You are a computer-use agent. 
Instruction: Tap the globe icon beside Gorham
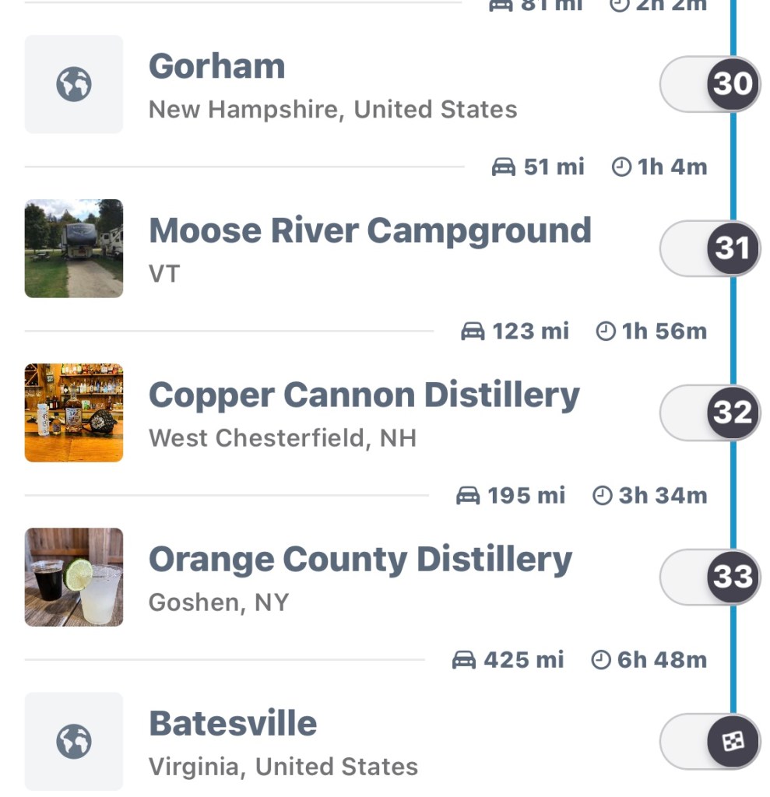point(74,84)
